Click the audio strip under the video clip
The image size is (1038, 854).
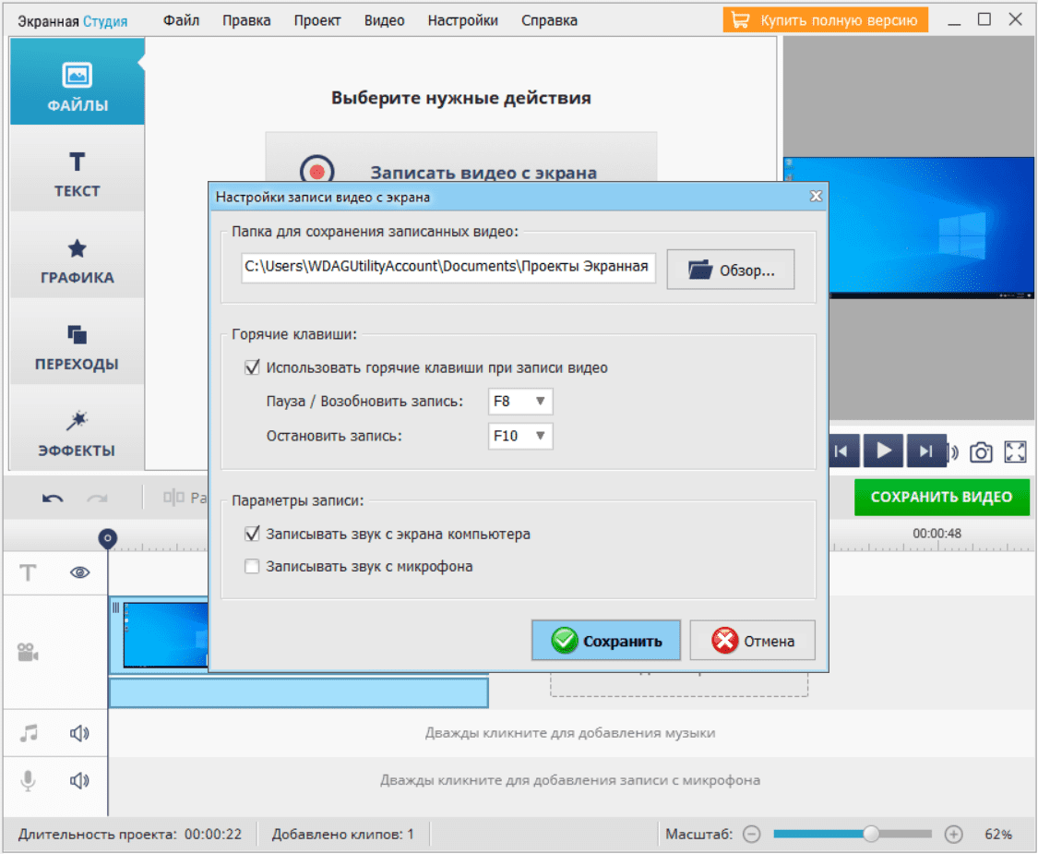tap(299, 693)
